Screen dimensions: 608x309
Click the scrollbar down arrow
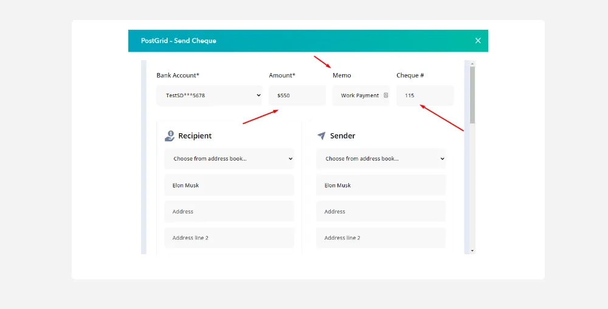click(x=472, y=251)
